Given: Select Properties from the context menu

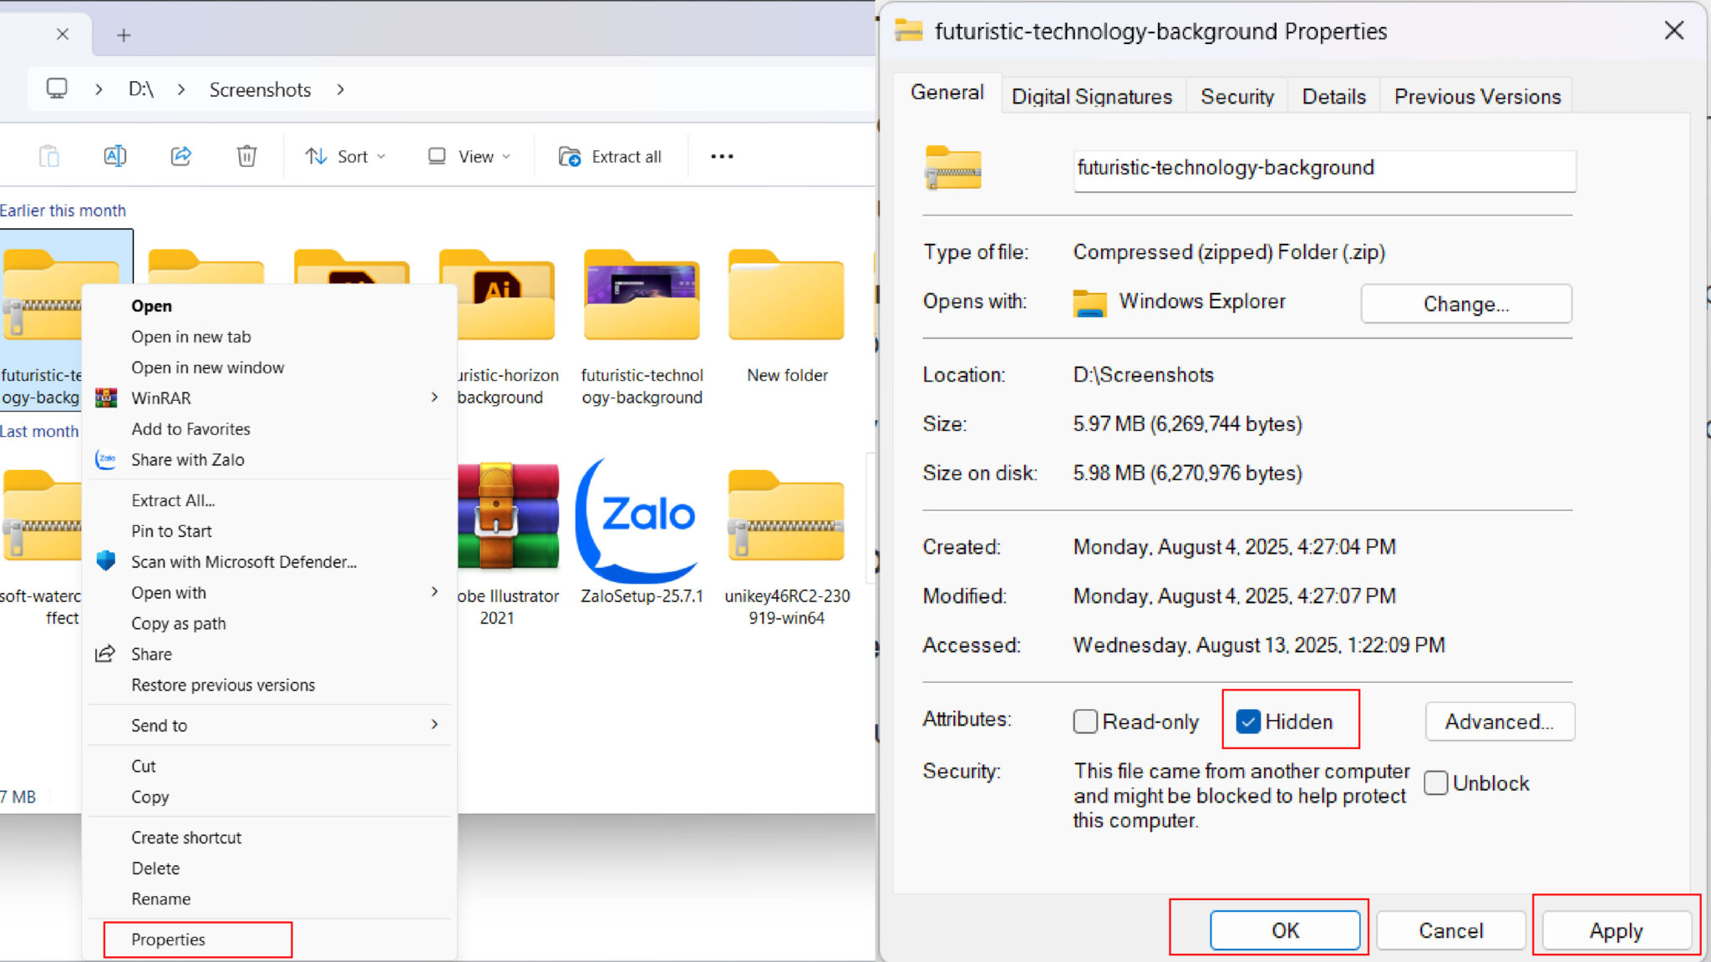Looking at the screenshot, I should click(x=169, y=939).
